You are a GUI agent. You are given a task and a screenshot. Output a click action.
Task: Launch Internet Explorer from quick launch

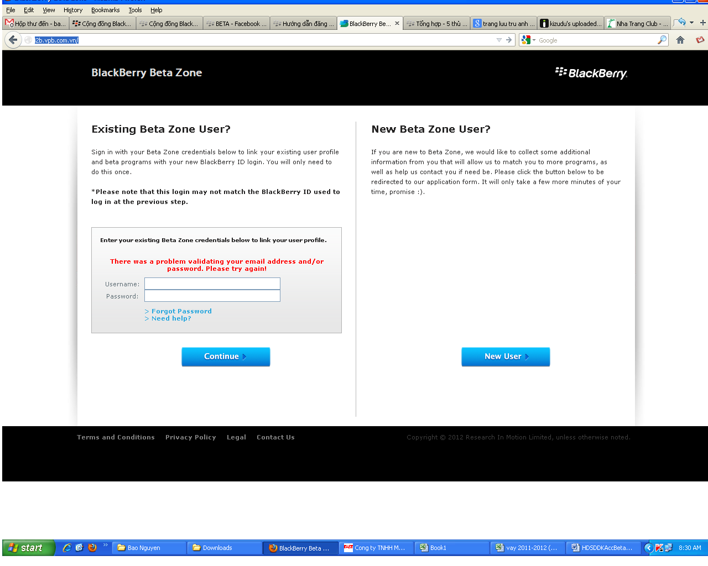(x=67, y=548)
